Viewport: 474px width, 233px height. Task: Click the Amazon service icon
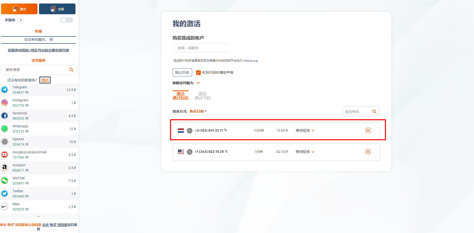tap(4, 168)
